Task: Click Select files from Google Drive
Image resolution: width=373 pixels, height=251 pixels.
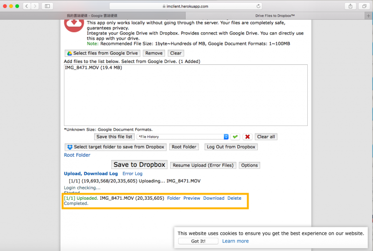Action: 103,53
